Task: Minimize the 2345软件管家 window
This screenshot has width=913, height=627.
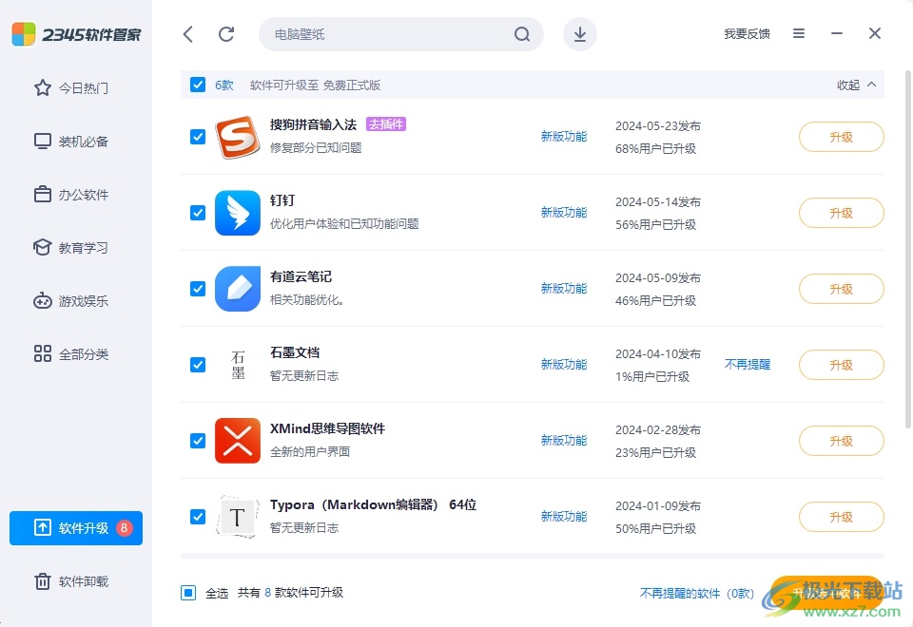Action: 837,34
